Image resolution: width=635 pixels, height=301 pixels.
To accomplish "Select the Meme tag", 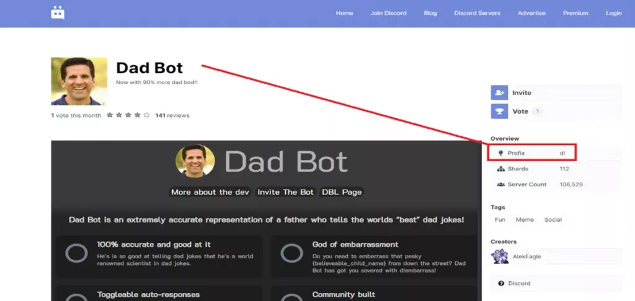I will coord(525,220).
